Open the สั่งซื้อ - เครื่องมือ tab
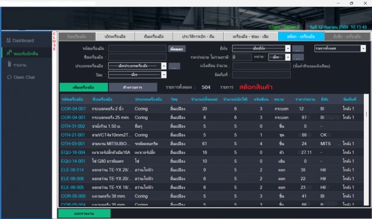372x219 pixels. pos(347,37)
